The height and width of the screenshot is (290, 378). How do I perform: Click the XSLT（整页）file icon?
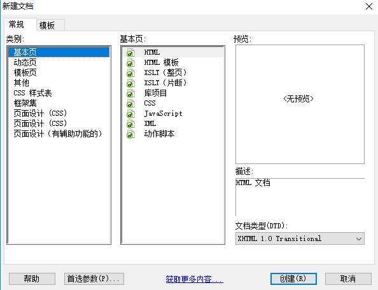(x=130, y=73)
